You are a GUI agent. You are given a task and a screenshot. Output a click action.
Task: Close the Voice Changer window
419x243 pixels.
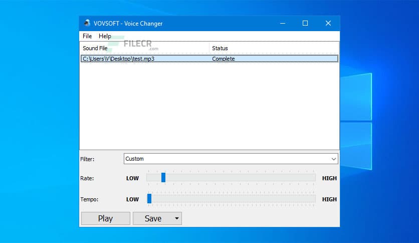[328, 23]
